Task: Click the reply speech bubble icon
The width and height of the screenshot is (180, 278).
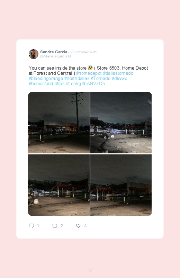Action: point(31,226)
